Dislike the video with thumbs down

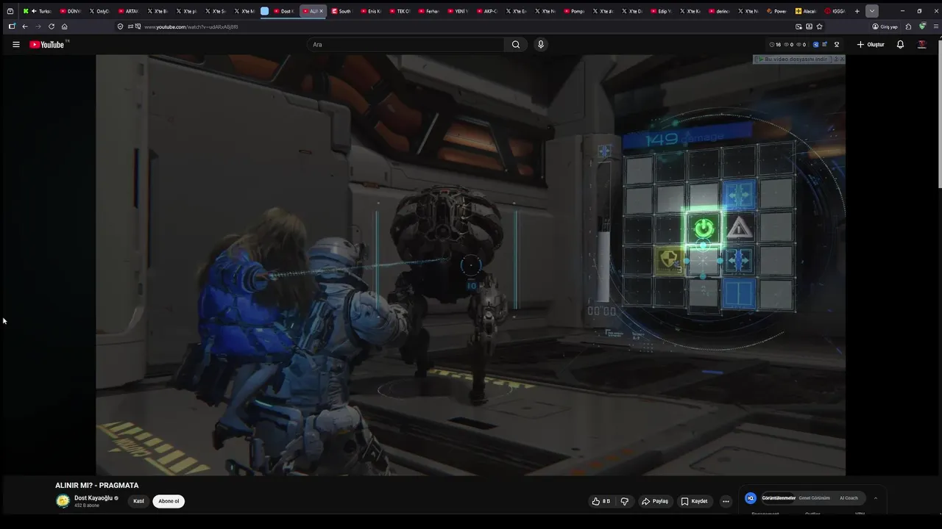[625, 501]
